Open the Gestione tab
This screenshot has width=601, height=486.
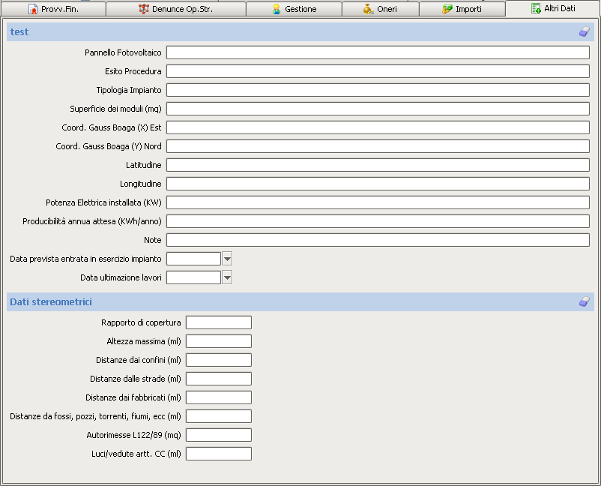[294, 9]
